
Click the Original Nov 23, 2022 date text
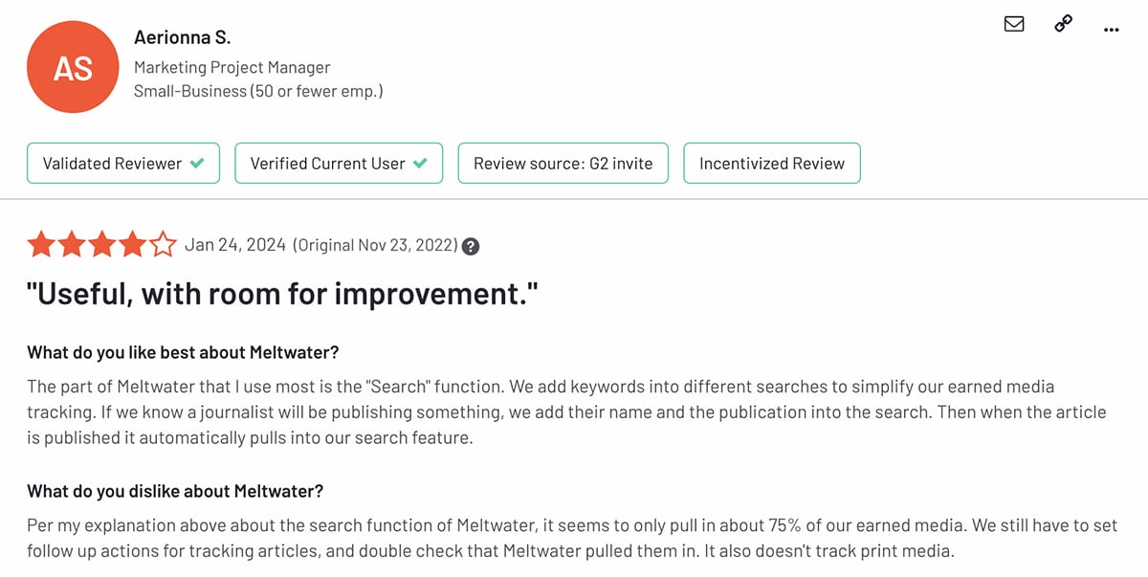pyautogui.click(x=376, y=245)
